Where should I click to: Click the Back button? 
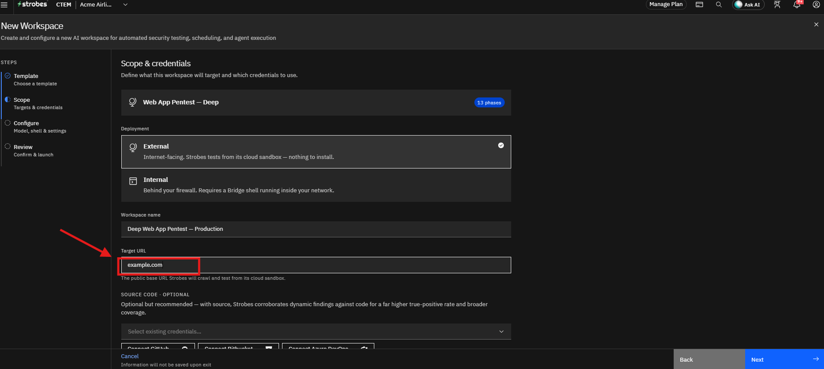[x=709, y=359]
